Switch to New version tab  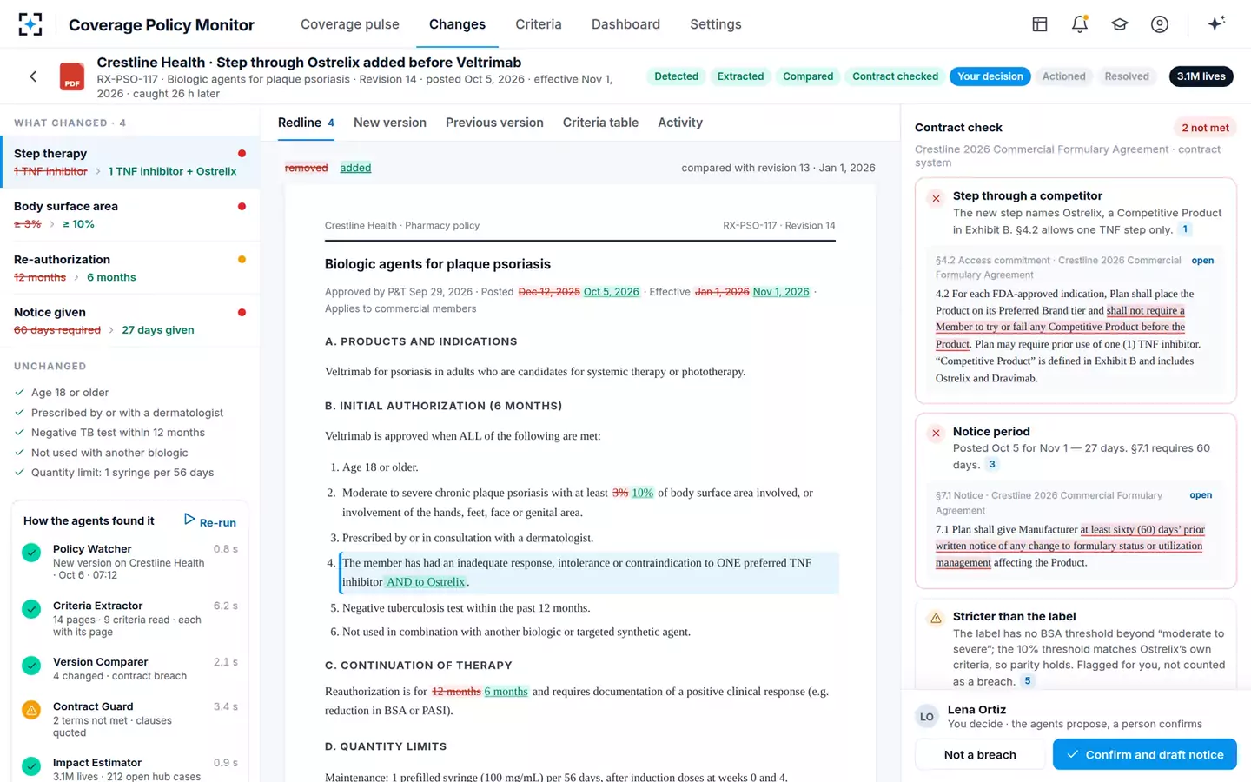[390, 123]
